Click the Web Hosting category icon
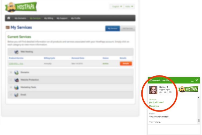 (16, 52)
